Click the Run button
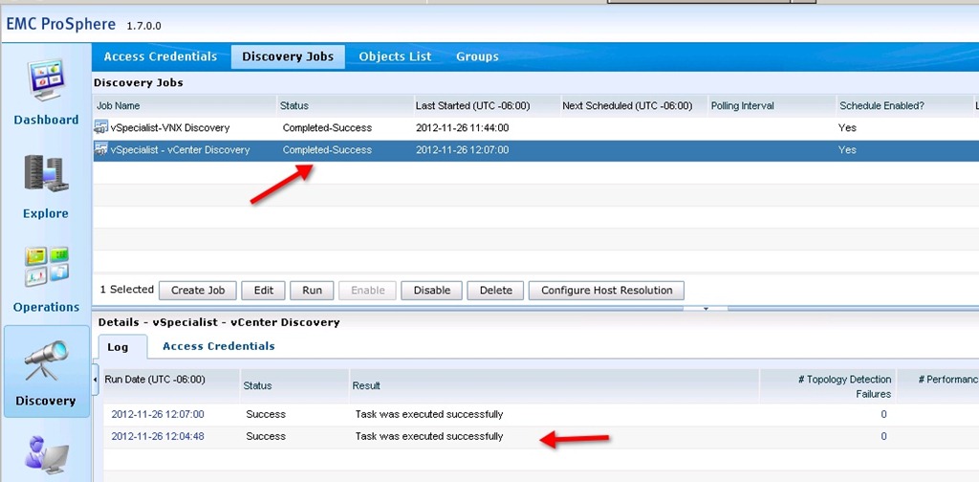This screenshot has height=482, width=979. [312, 290]
